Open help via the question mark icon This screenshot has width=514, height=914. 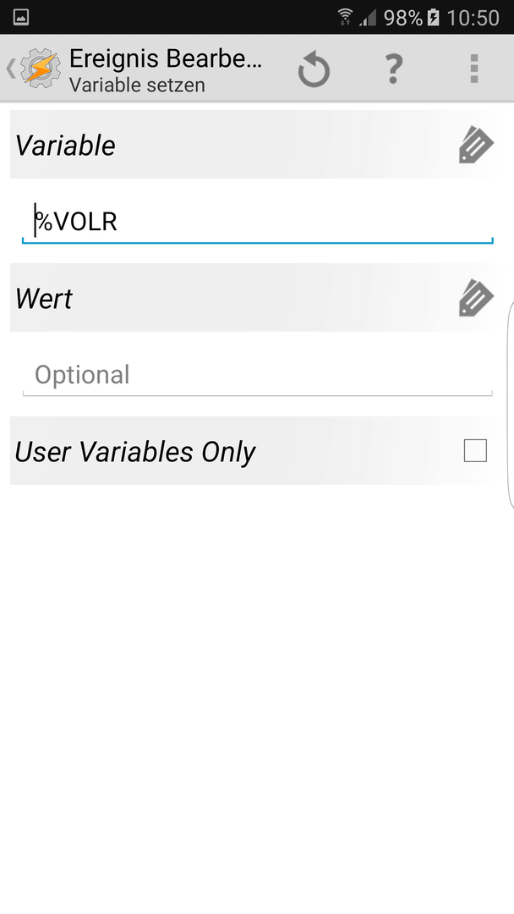pos(394,69)
